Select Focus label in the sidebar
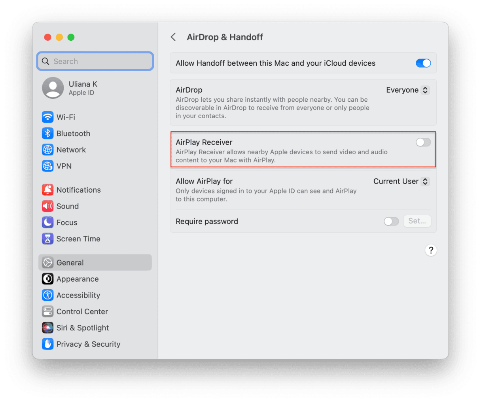The height and width of the screenshot is (402, 481). click(x=67, y=222)
